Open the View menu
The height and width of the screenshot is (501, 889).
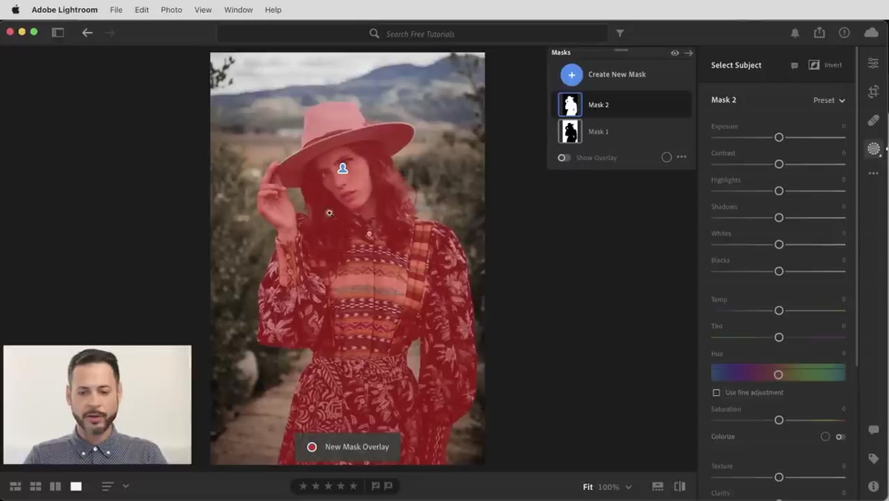coord(203,10)
